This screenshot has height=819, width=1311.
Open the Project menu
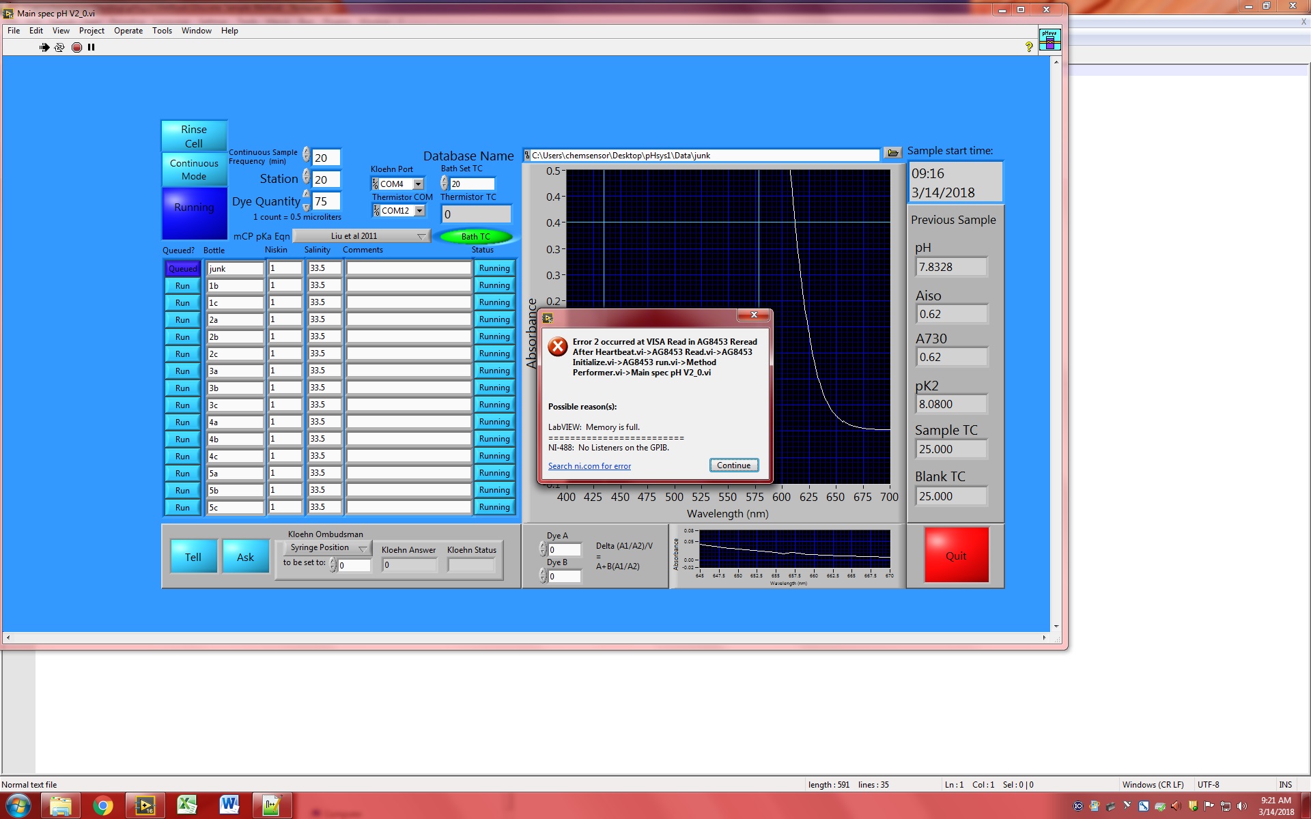click(91, 31)
